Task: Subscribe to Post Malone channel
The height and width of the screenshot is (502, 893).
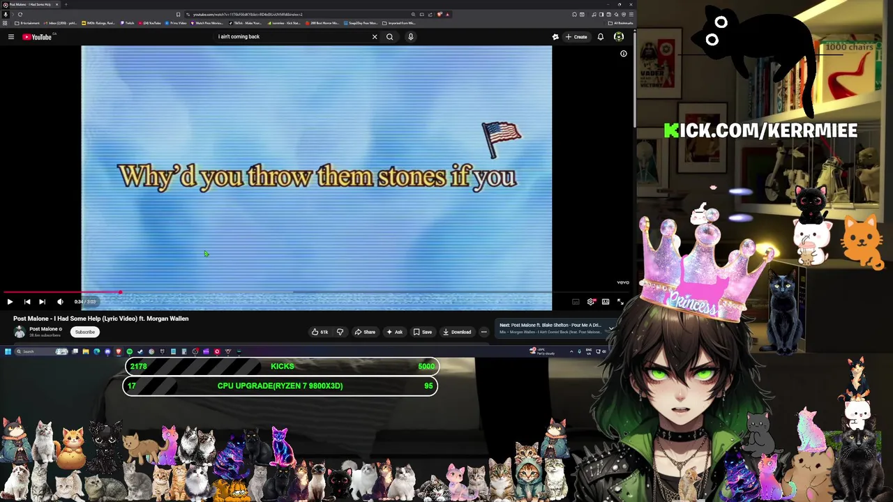Action: point(84,332)
